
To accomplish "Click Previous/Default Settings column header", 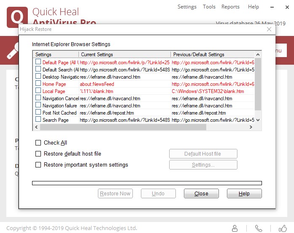I will pos(213,55).
